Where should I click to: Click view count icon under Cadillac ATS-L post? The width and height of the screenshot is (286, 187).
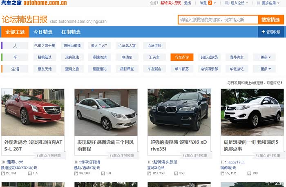pos(3,173)
